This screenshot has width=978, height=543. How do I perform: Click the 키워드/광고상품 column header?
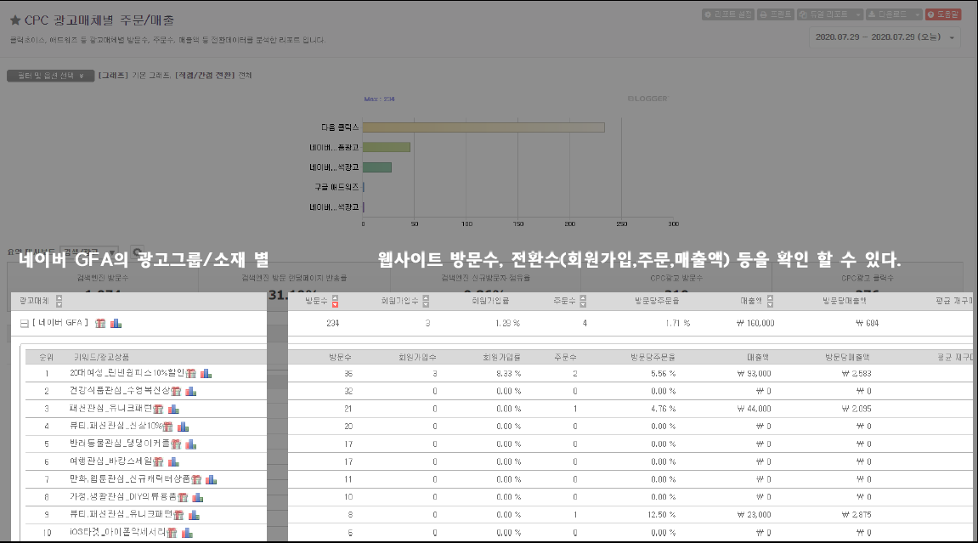(x=102, y=357)
